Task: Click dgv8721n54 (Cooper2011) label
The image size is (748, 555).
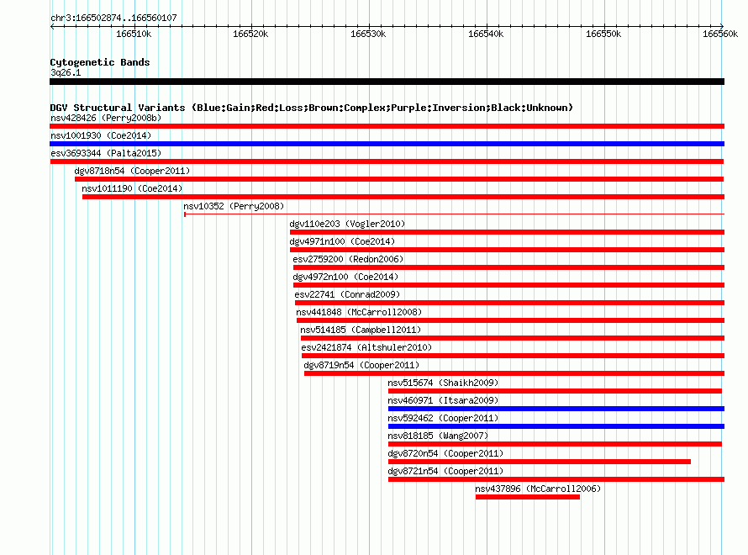Action: [x=445, y=471]
